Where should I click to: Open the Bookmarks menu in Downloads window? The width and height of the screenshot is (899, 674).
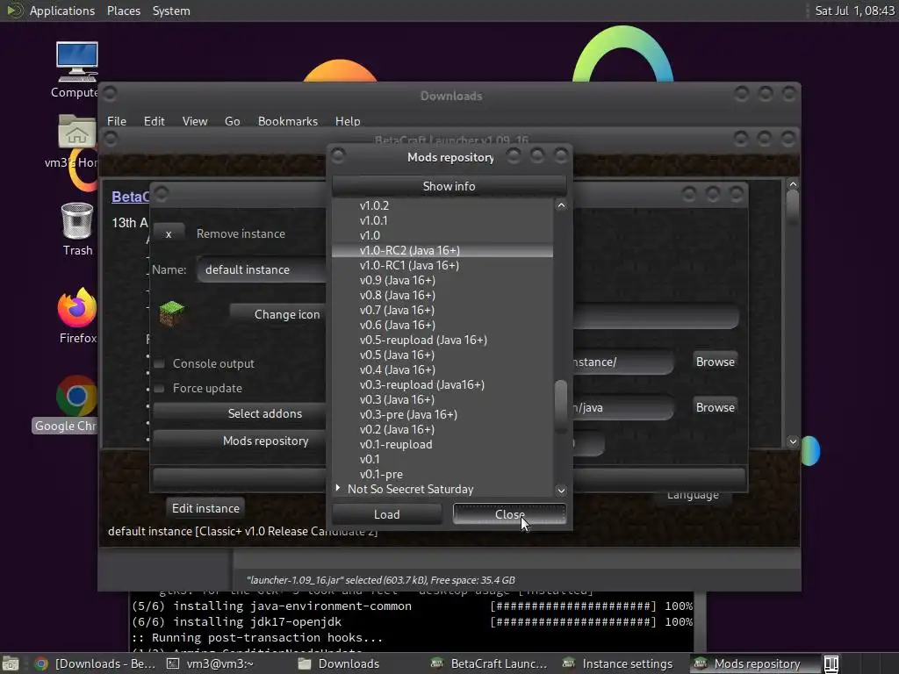click(288, 121)
